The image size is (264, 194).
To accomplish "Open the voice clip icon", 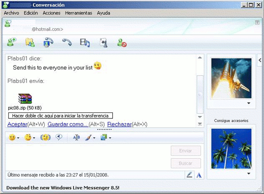I will [x=59, y=137].
